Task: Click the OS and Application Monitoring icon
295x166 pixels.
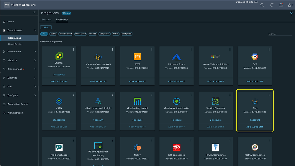Action: pos(98,146)
